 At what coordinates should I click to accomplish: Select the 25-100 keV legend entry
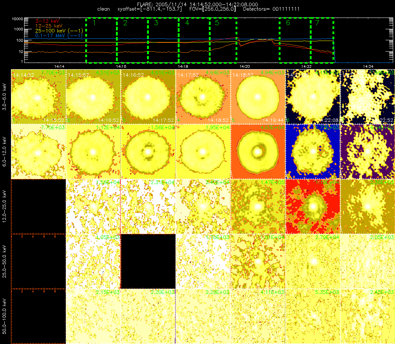click(59, 31)
